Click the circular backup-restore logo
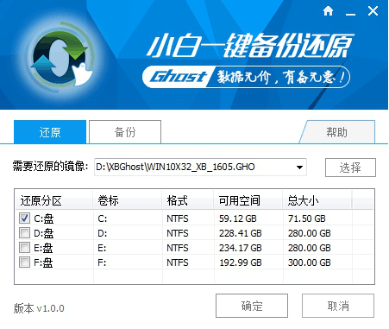 click(60, 56)
